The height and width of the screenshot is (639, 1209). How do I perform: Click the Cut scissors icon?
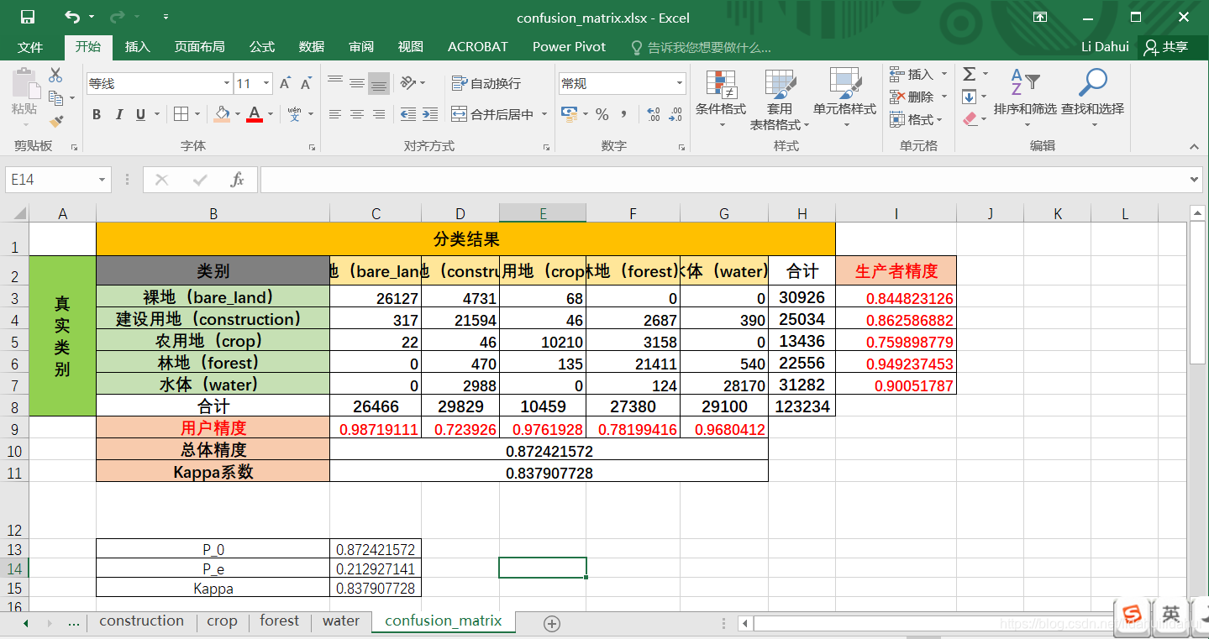[55, 75]
